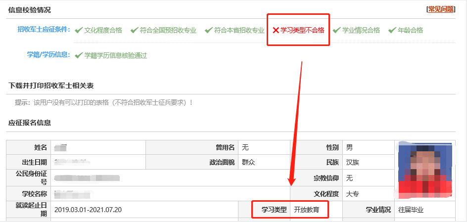
Task: Click check icon beside 学业情况合格
Action: [336, 30]
